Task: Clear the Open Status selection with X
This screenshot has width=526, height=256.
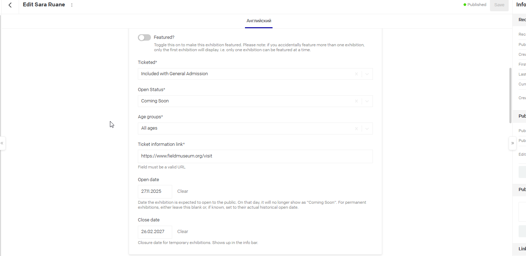Action: [x=356, y=101]
